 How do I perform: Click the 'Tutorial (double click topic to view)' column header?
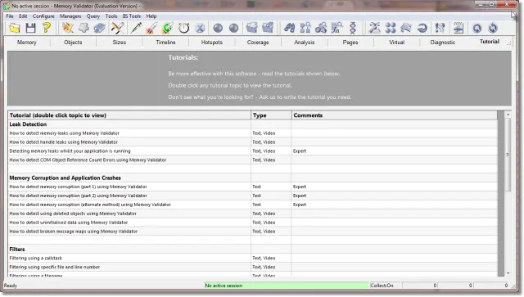click(129, 115)
